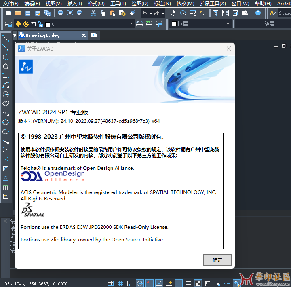This screenshot has height=287, width=291.
Task: Select the Revision cloud tool
Action: 6,103
